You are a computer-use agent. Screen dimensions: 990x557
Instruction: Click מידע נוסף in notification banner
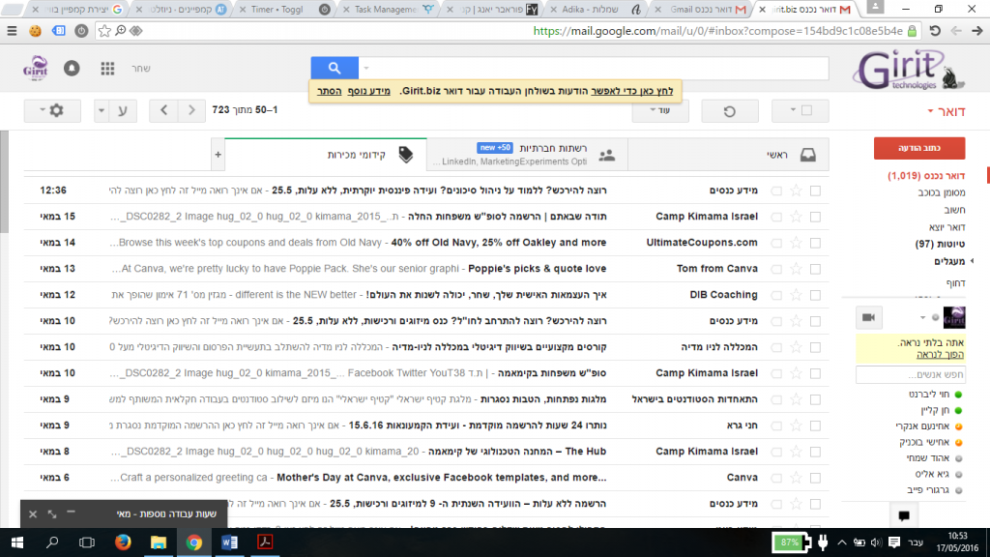coord(368,91)
